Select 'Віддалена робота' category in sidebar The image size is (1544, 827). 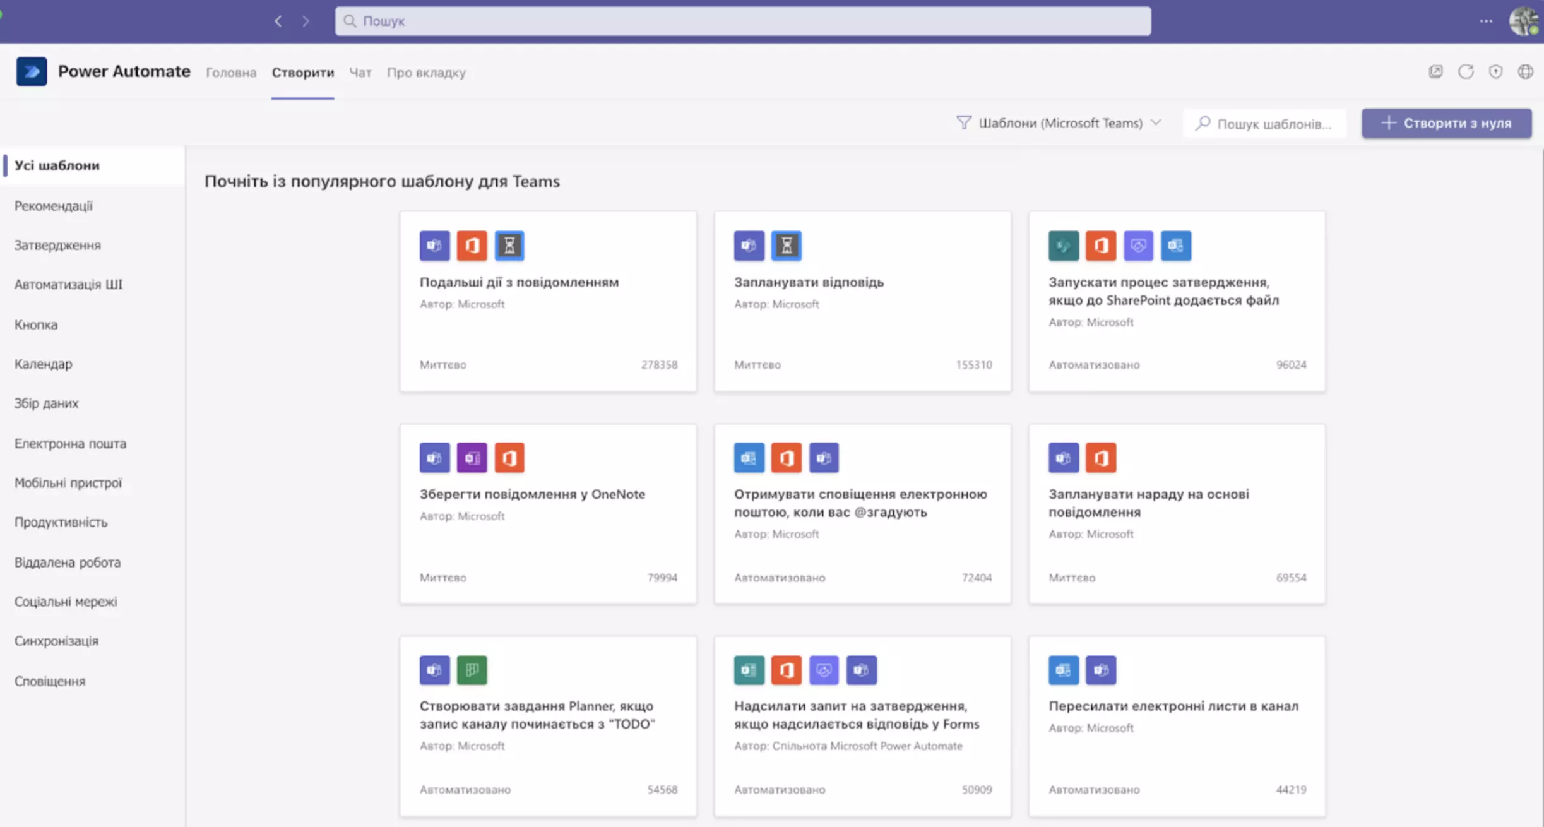pyautogui.click(x=68, y=562)
